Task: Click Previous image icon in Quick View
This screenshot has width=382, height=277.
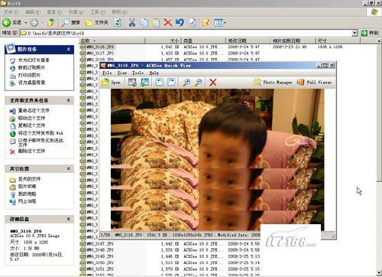Action: pos(132,83)
